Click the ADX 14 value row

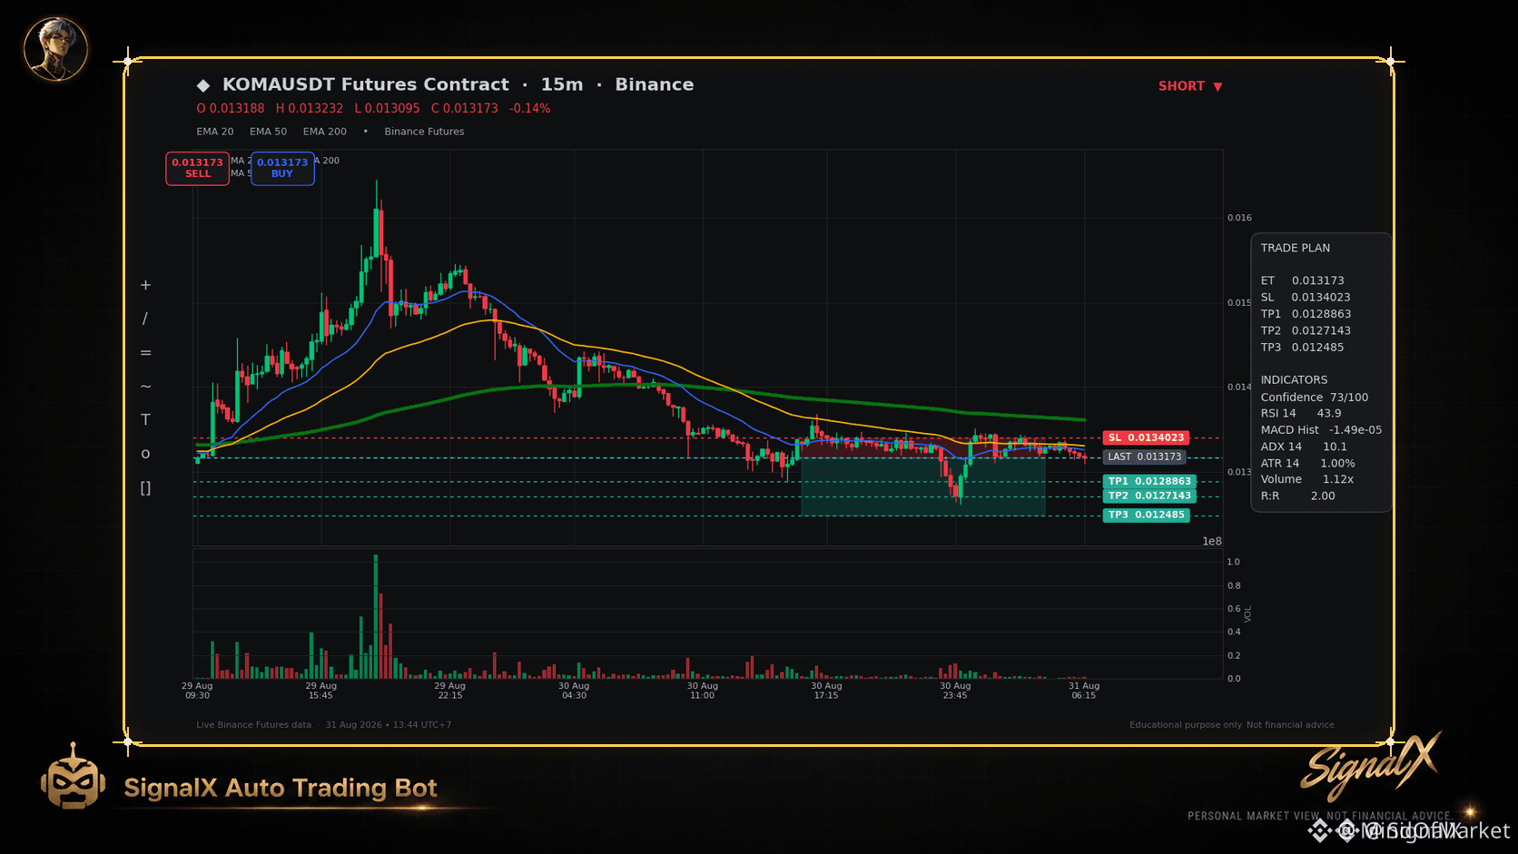(x=1304, y=447)
